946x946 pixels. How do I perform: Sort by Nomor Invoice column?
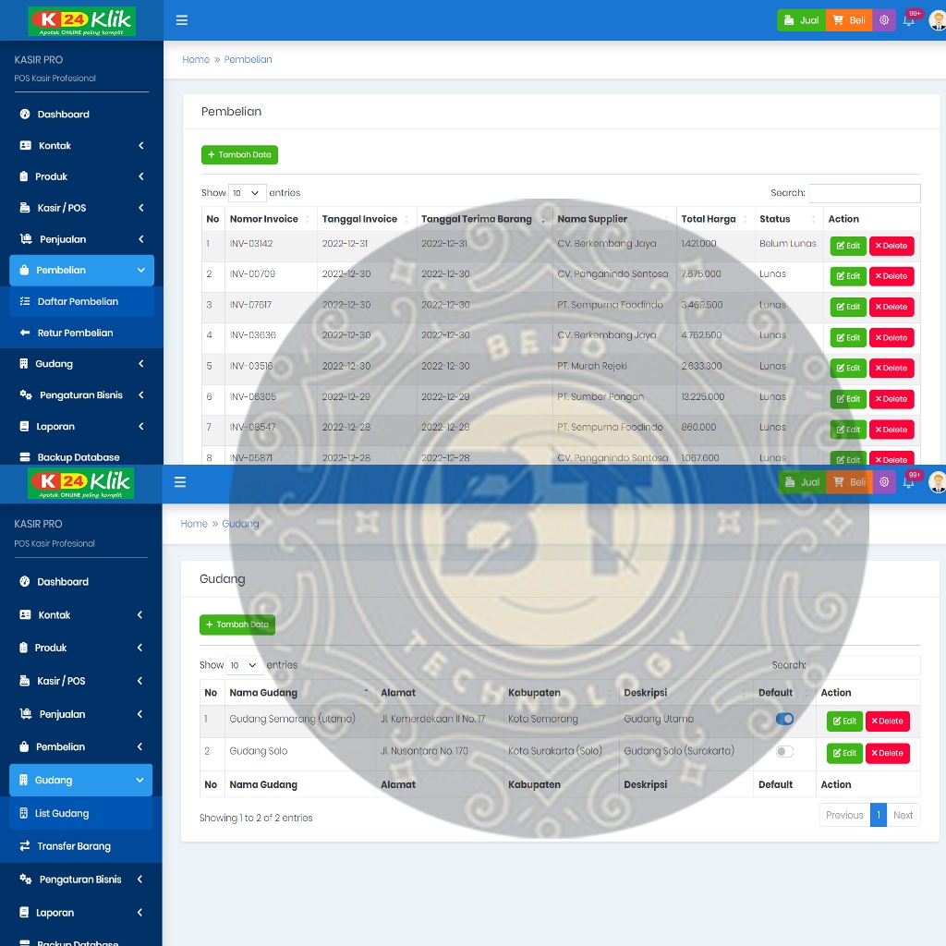[x=271, y=219]
